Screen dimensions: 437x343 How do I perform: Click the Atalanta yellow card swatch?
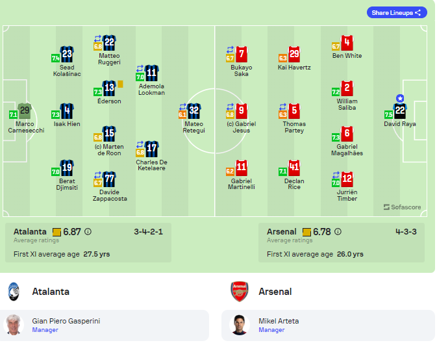click(x=56, y=232)
